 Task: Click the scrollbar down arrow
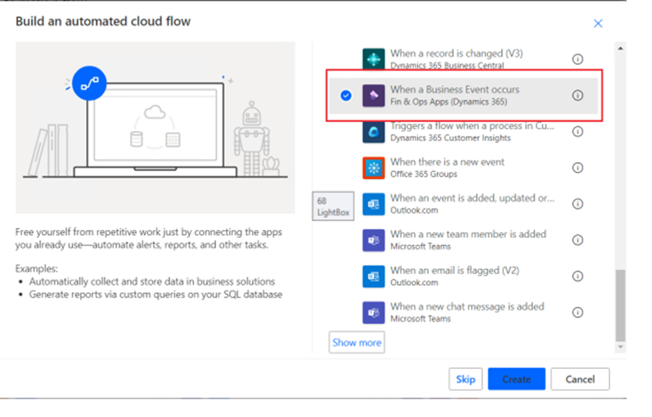pyautogui.click(x=621, y=347)
